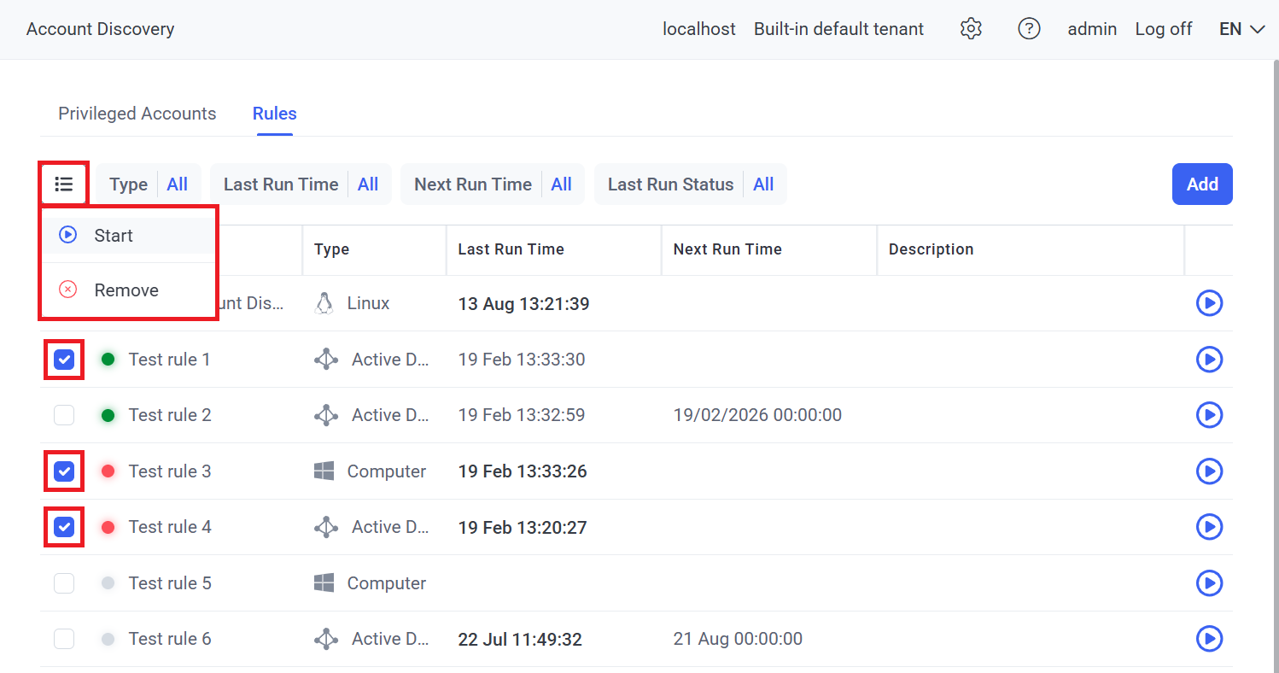Select the Test rule 2 checkbox
Image resolution: width=1279 pixels, height=673 pixels.
point(64,415)
